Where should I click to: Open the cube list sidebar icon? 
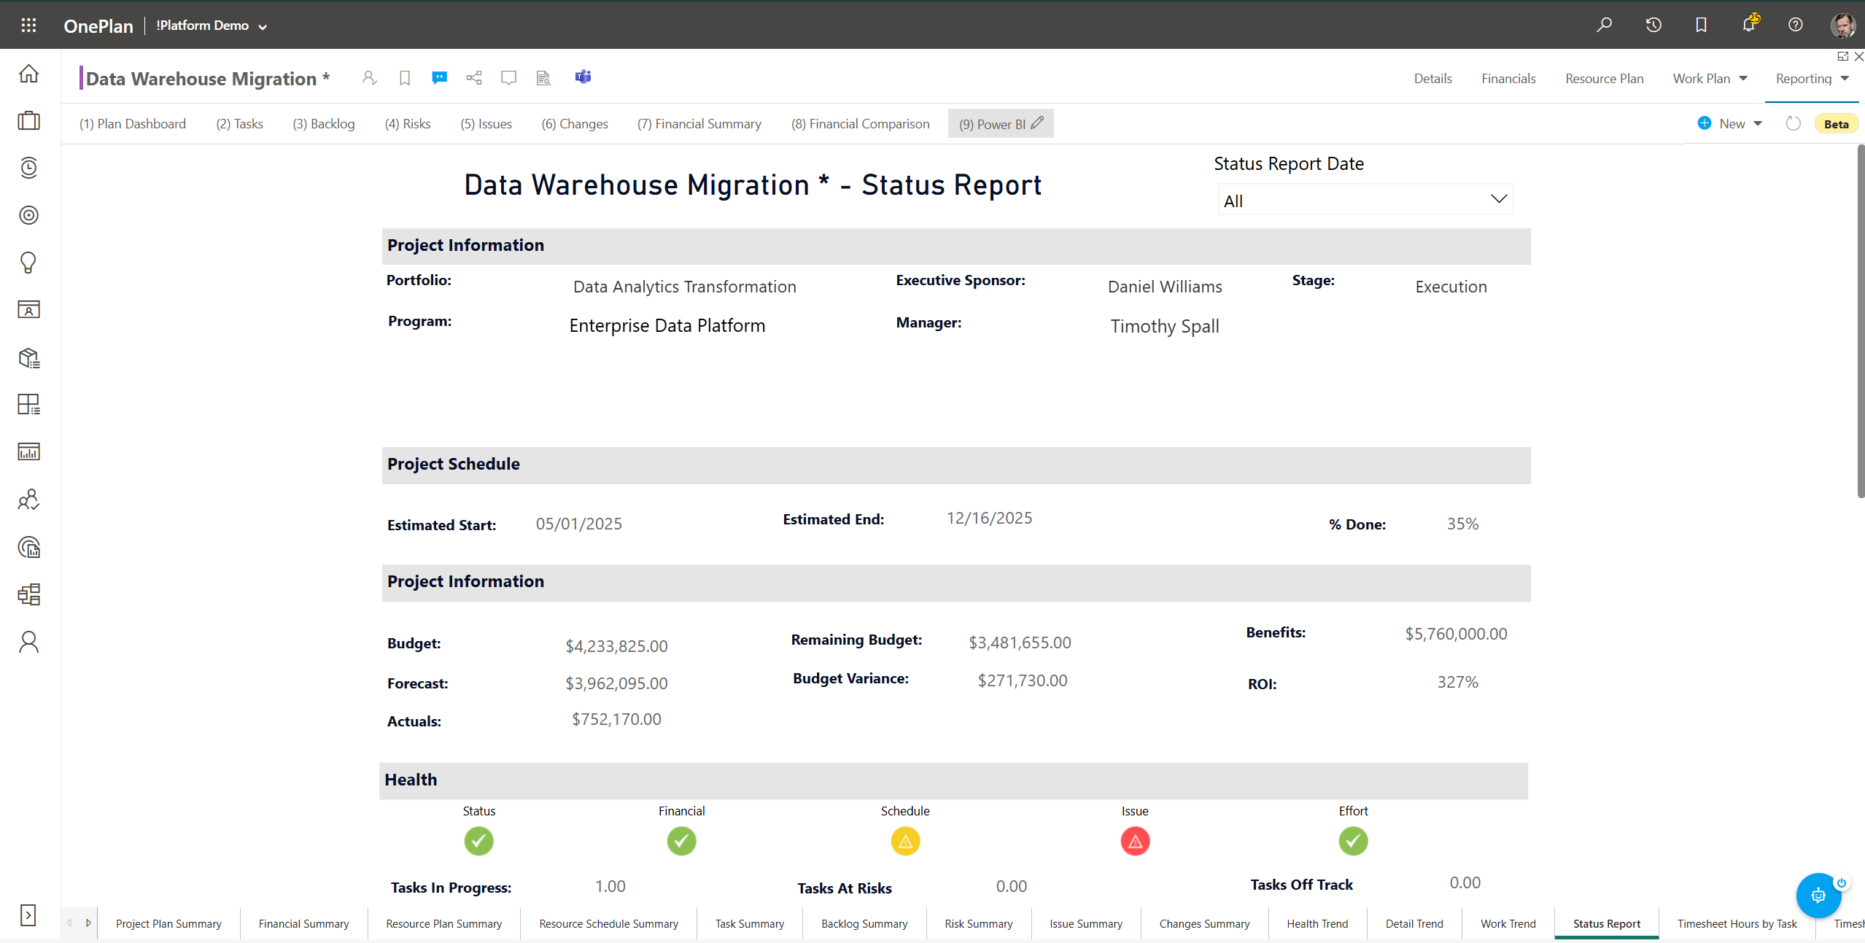point(28,357)
